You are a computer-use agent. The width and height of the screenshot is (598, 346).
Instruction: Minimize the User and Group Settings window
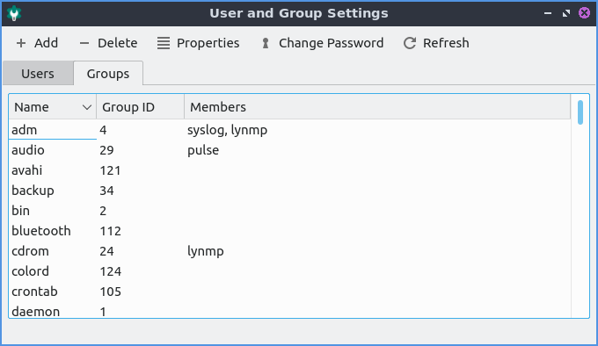(x=548, y=13)
